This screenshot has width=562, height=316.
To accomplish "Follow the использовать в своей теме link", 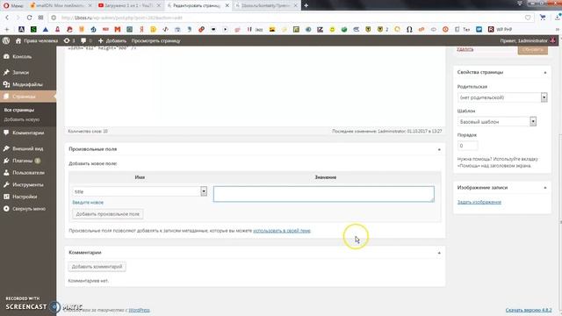I will tap(282, 231).
